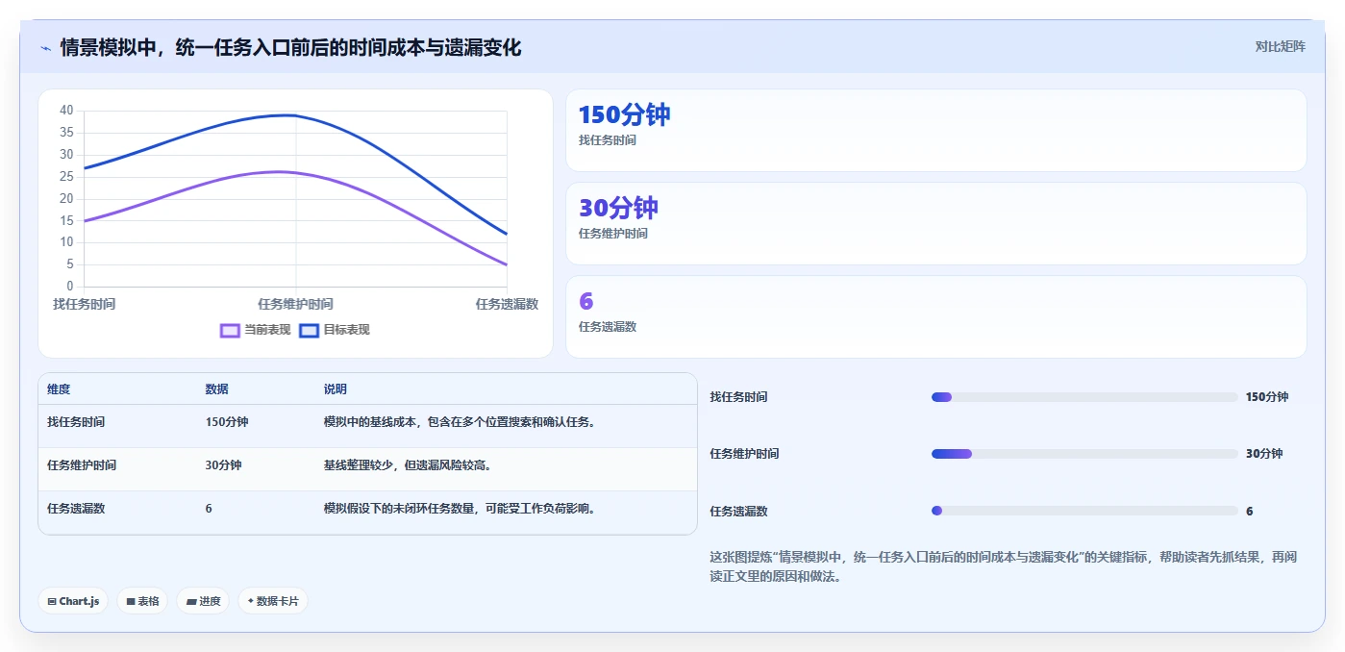Toggle the 当前表现 legend swatch

pyautogui.click(x=230, y=330)
